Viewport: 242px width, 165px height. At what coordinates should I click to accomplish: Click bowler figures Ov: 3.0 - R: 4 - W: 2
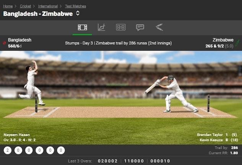point(19,140)
